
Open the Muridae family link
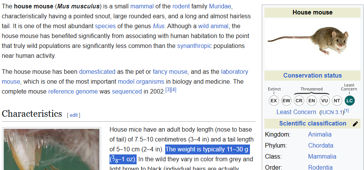pyautogui.click(x=221, y=7)
